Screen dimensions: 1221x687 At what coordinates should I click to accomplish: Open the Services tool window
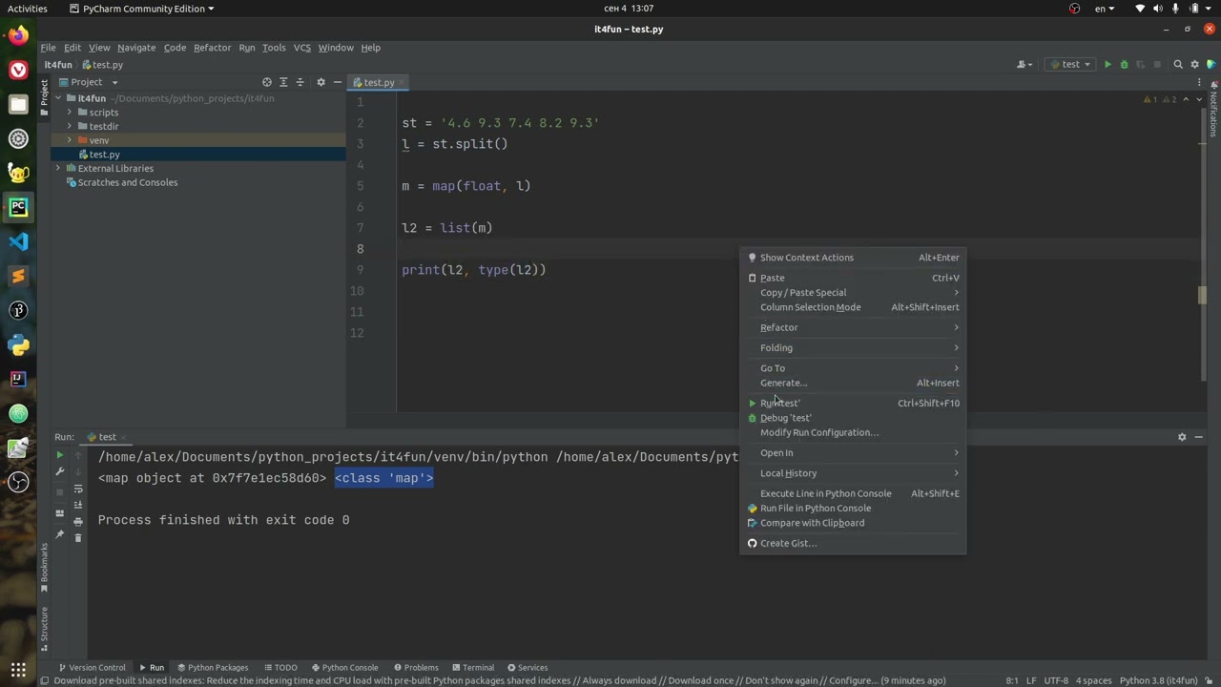pyautogui.click(x=528, y=668)
